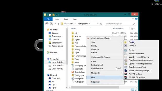Click the Favorites star icon
This screenshot has width=162, height=91.
click(x=48, y=30)
